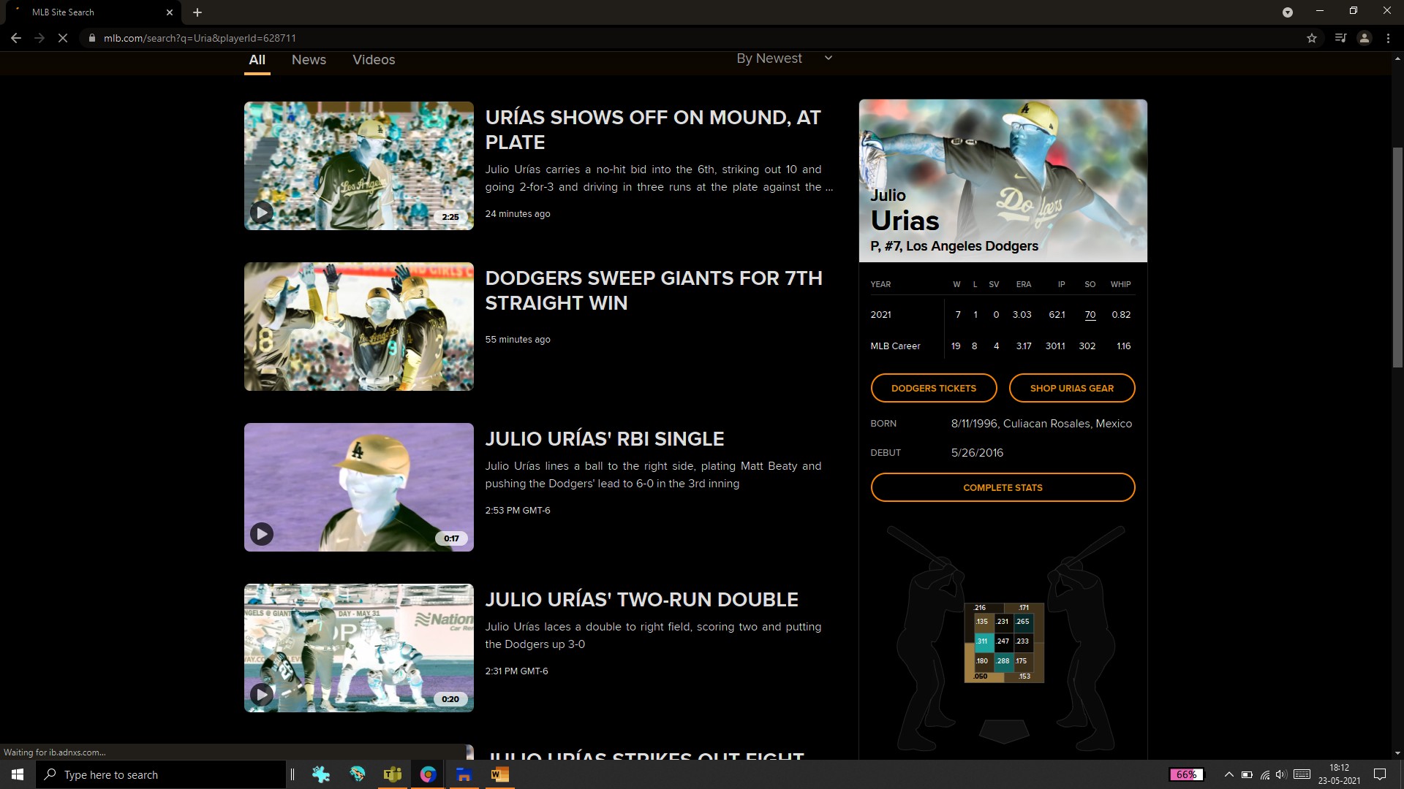Click the taskbar clock showing 18:12

pyautogui.click(x=1339, y=774)
